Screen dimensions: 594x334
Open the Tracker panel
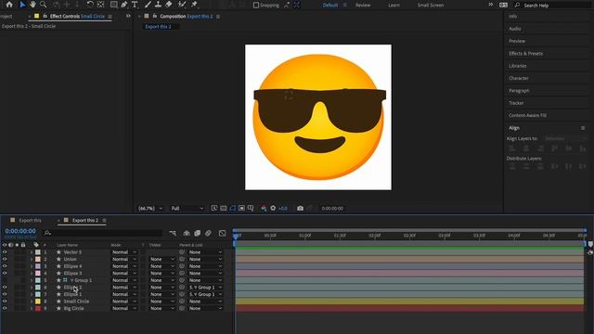(x=516, y=103)
